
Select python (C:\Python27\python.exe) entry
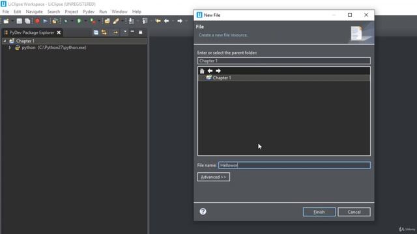(x=54, y=47)
